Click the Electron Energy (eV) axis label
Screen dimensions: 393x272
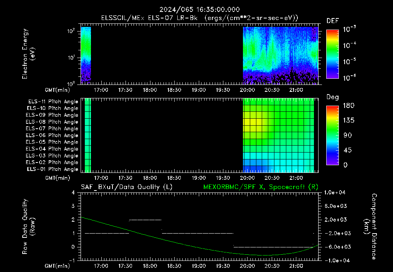(28, 54)
